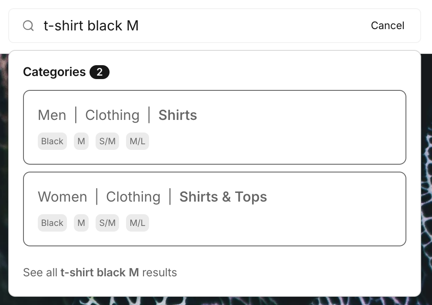See all t-shirt black M results

click(x=100, y=273)
